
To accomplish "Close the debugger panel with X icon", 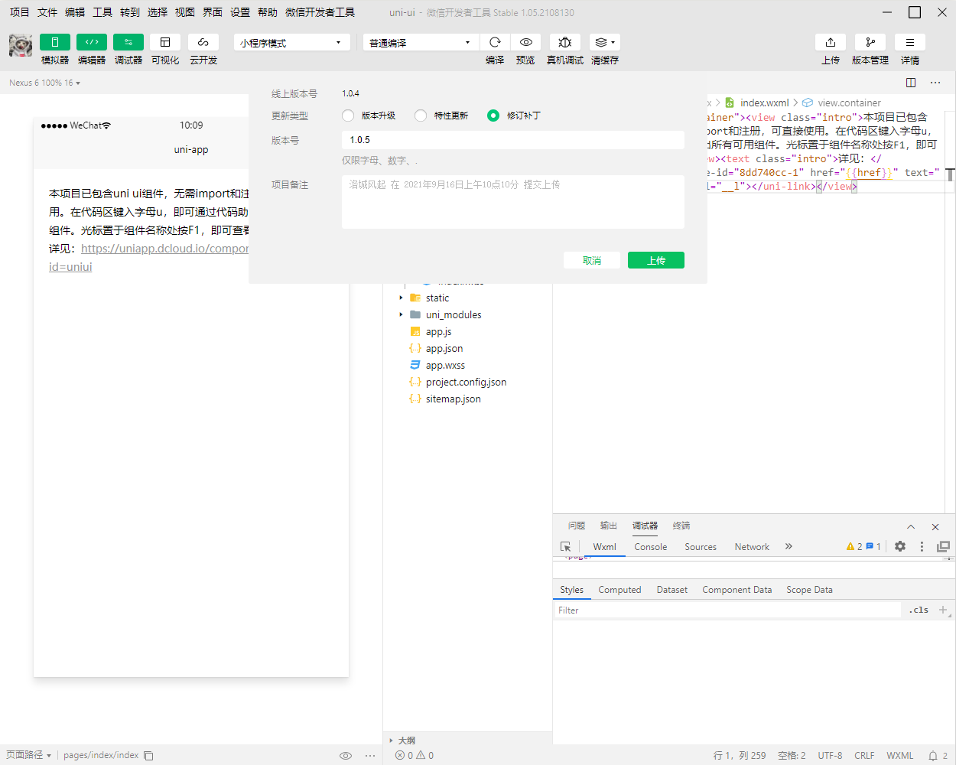I will pyautogui.click(x=935, y=527).
